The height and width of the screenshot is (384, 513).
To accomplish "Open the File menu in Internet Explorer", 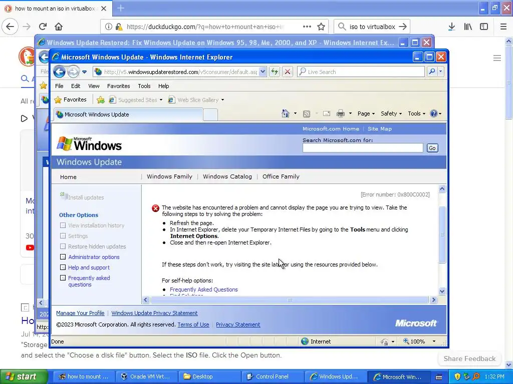I will click(59, 86).
